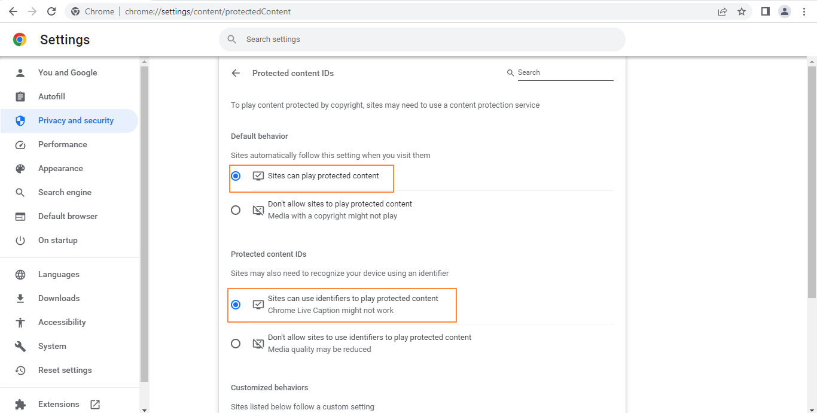Viewport: 817px width, 413px height.
Task: Click the back arrow on Protected content IDs
Action: tap(236, 72)
